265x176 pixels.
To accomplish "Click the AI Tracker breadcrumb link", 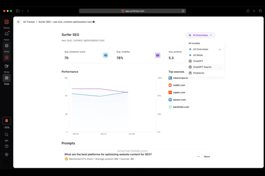I will click(x=29, y=22).
